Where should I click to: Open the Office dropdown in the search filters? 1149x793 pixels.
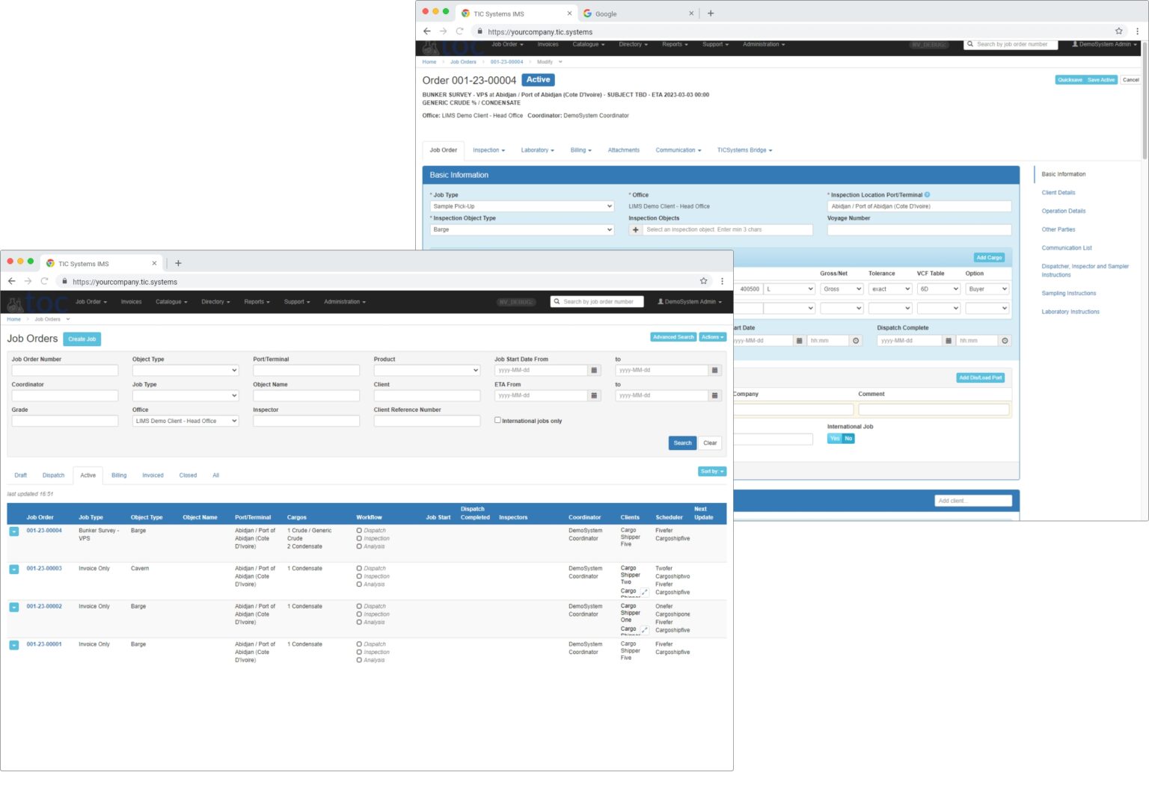pyautogui.click(x=186, y=422)
